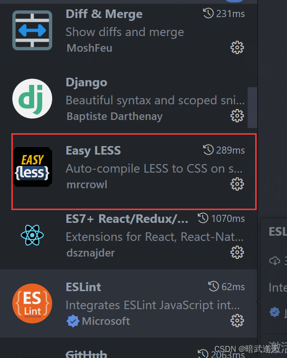Viewport: 287px width, 358px height.
Task: Open ES7+ React/Redux extension gear
Action: 237,252
